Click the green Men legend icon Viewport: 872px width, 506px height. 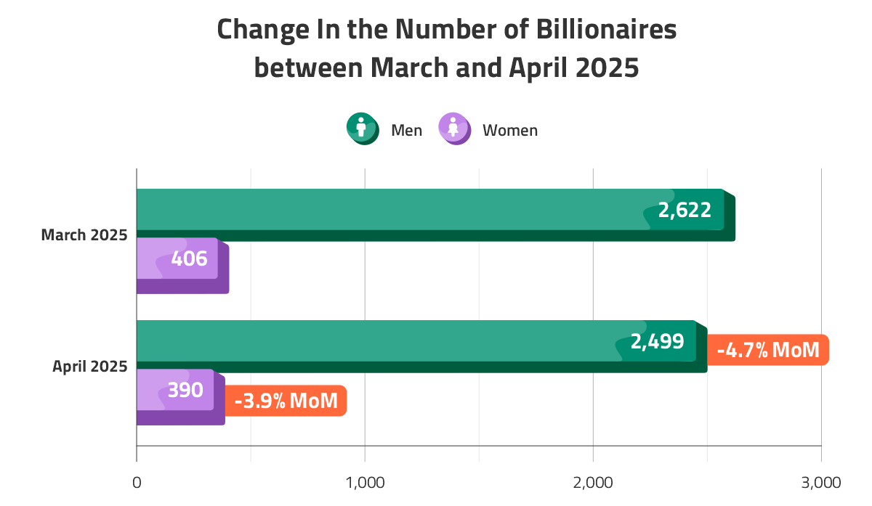(x=362, y=129)
